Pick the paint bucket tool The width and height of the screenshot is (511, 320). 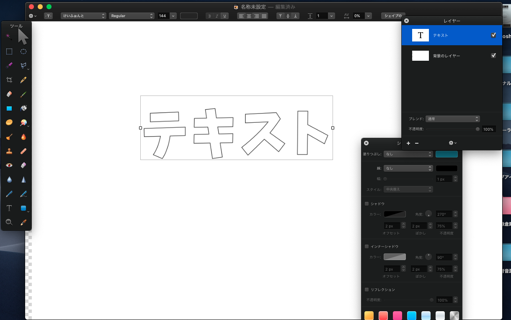[x=23, y=108]
